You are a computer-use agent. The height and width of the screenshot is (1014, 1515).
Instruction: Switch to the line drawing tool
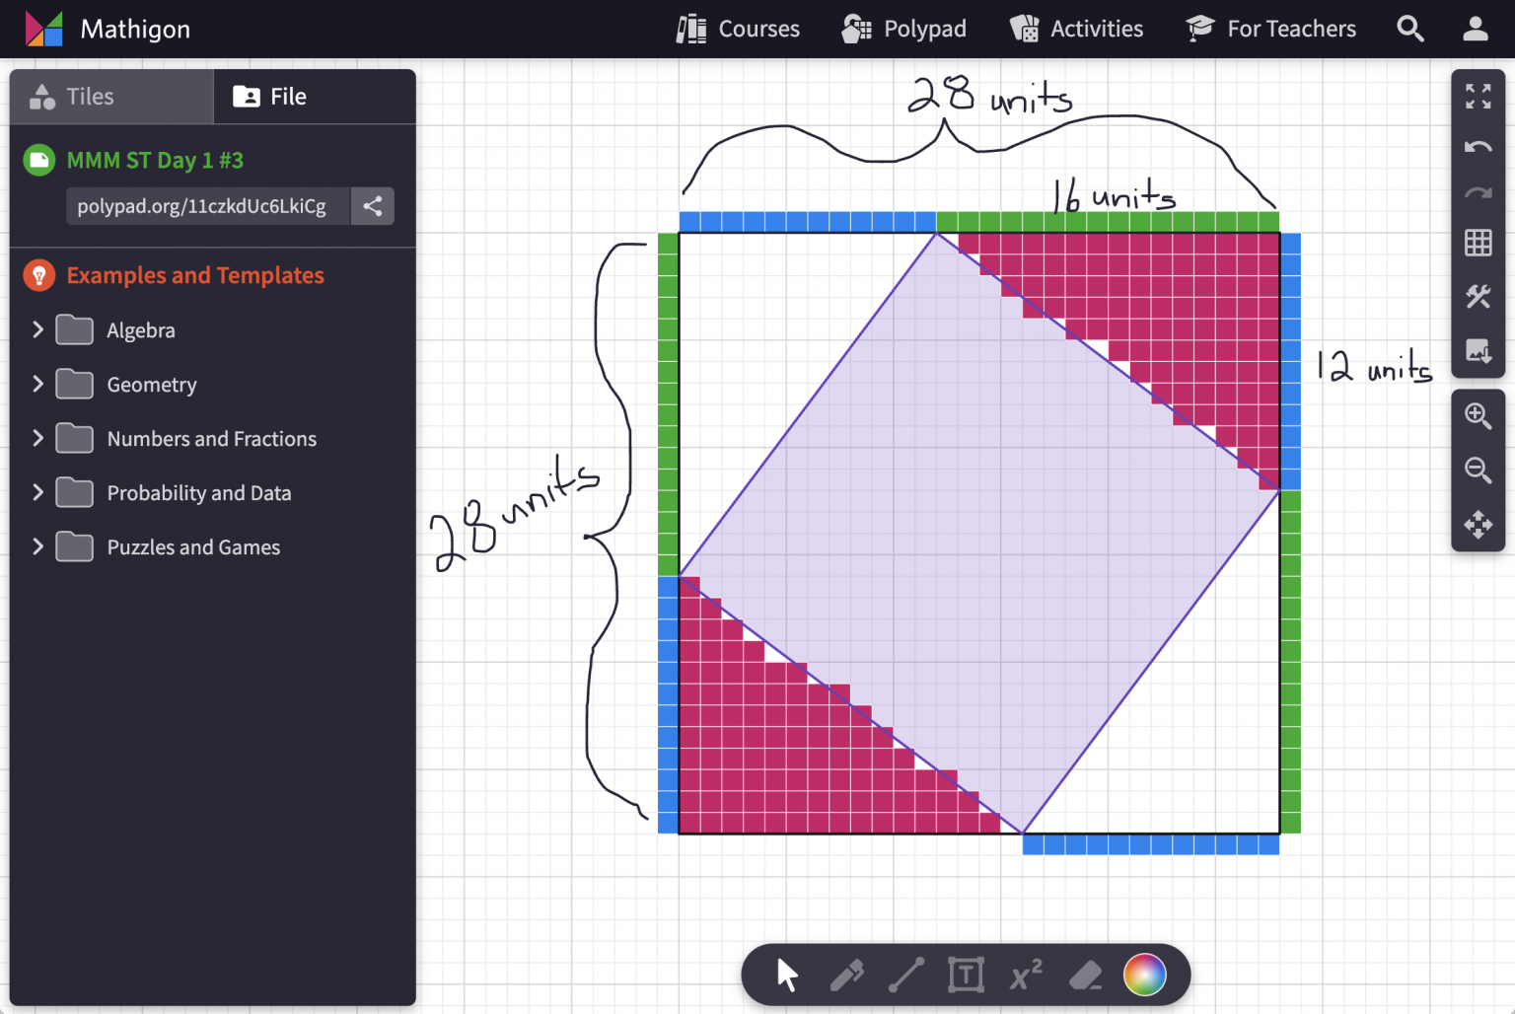click(907, 975)
